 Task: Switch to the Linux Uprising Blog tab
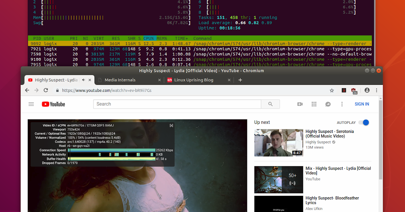(193, 80)
